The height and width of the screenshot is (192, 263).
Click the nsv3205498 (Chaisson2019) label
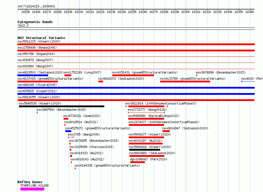click(x=92, y=147)
